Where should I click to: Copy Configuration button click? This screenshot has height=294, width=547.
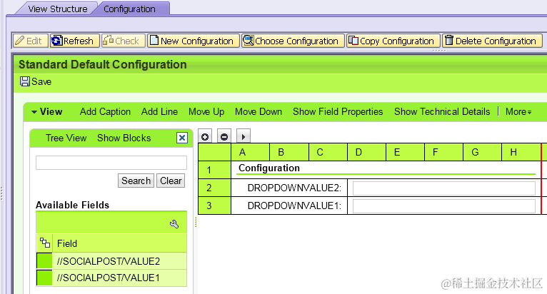(x=393, y=41)
